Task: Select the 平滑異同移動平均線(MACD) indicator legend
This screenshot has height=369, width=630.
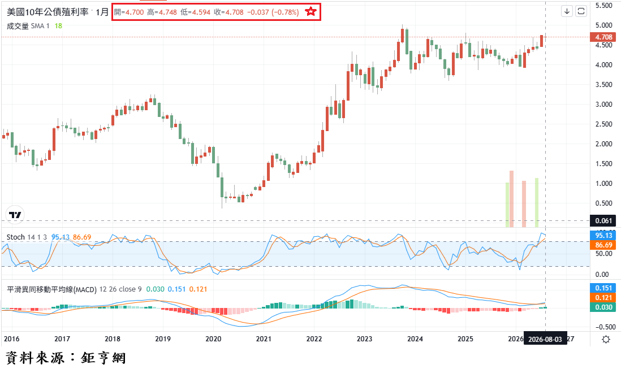Action: (x=74, y=289)
